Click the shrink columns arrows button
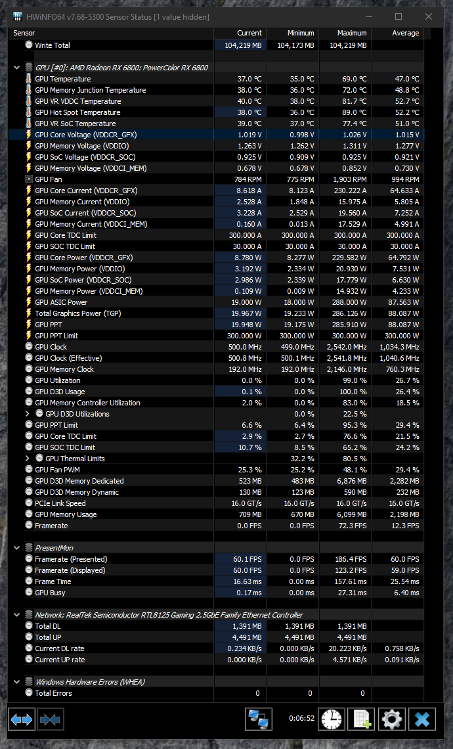 pos(50,719)
